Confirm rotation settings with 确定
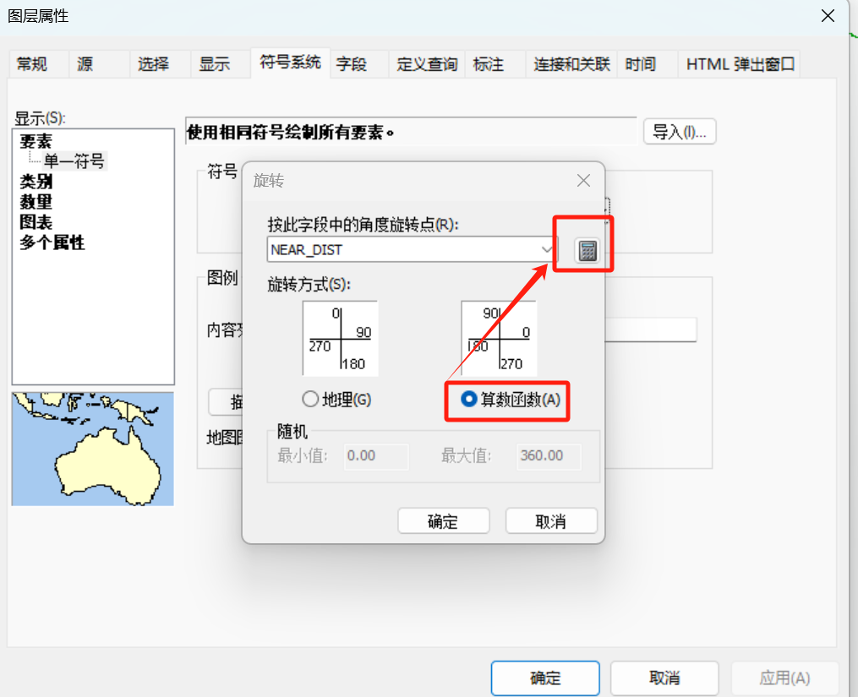858x697 pixels. tap(443, 520)
